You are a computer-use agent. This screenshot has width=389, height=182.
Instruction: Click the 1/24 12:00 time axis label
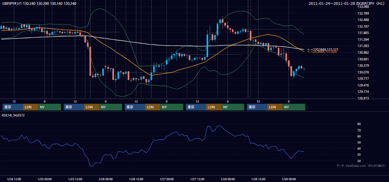[x=14, y=179]
